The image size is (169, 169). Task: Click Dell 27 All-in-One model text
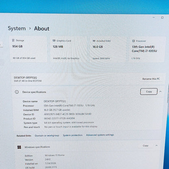tap(28, 81)
